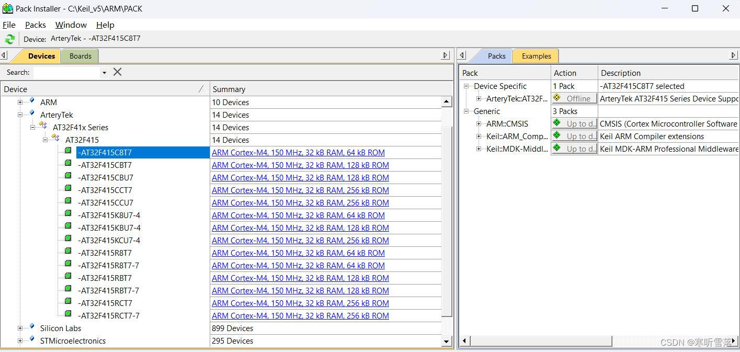
Task: Select the Devices tab
Action: click(x=41, y=56)
